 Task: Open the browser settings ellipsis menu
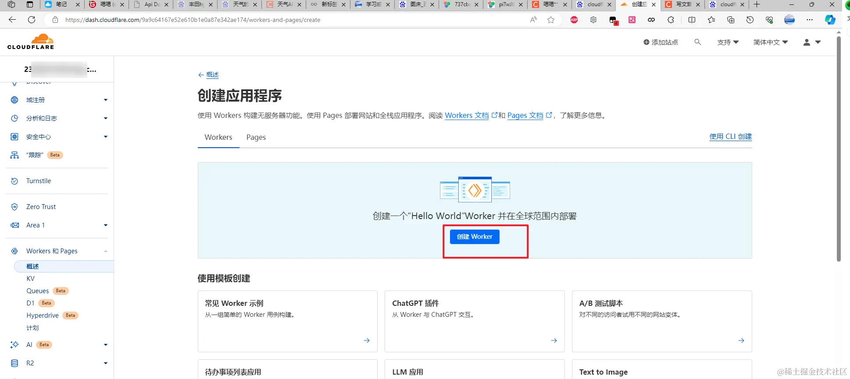tap(810, 20)
